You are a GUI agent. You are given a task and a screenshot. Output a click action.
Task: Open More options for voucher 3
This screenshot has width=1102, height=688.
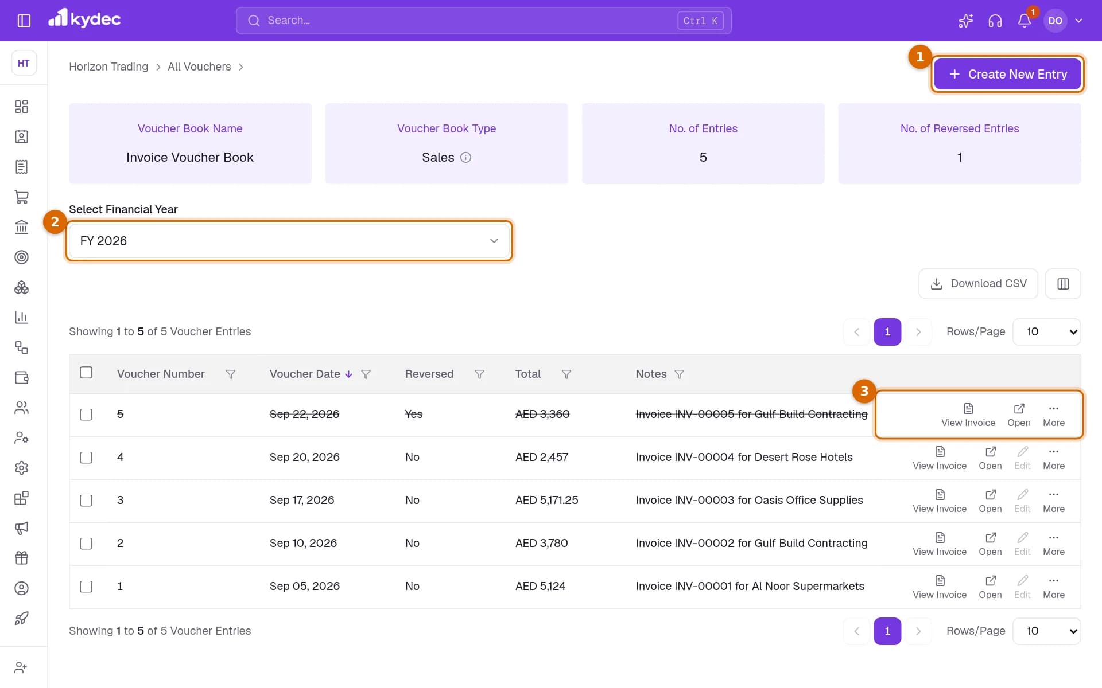1053,501
